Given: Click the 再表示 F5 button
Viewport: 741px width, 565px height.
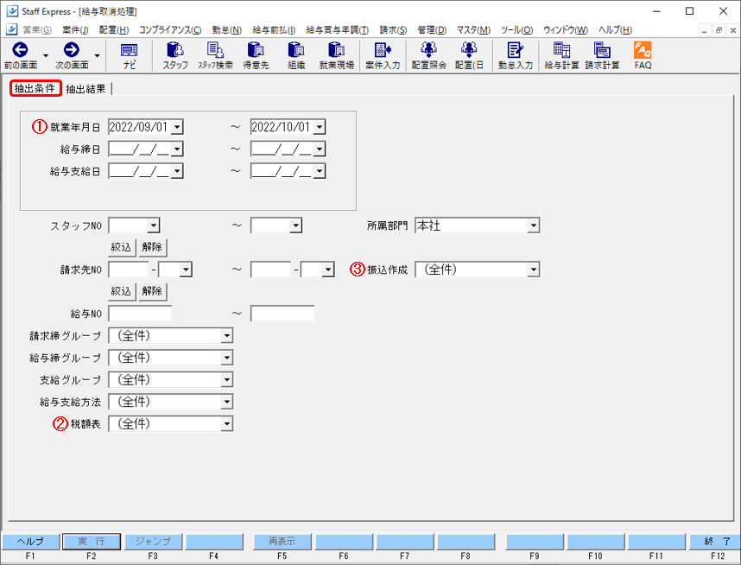Looking at the screenshot, I should pyautogui.click(x=282, y=542).
